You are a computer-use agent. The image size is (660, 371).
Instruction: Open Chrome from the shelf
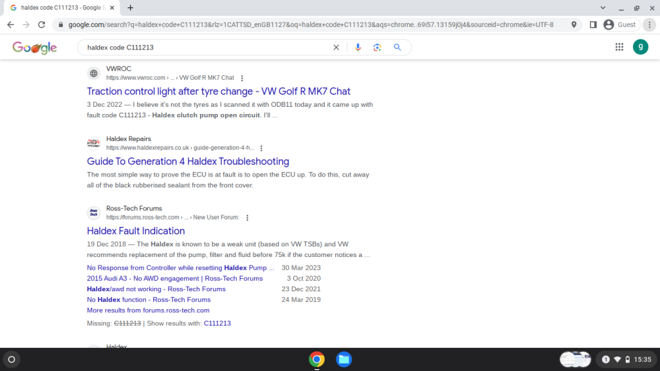tap(317, 359)
